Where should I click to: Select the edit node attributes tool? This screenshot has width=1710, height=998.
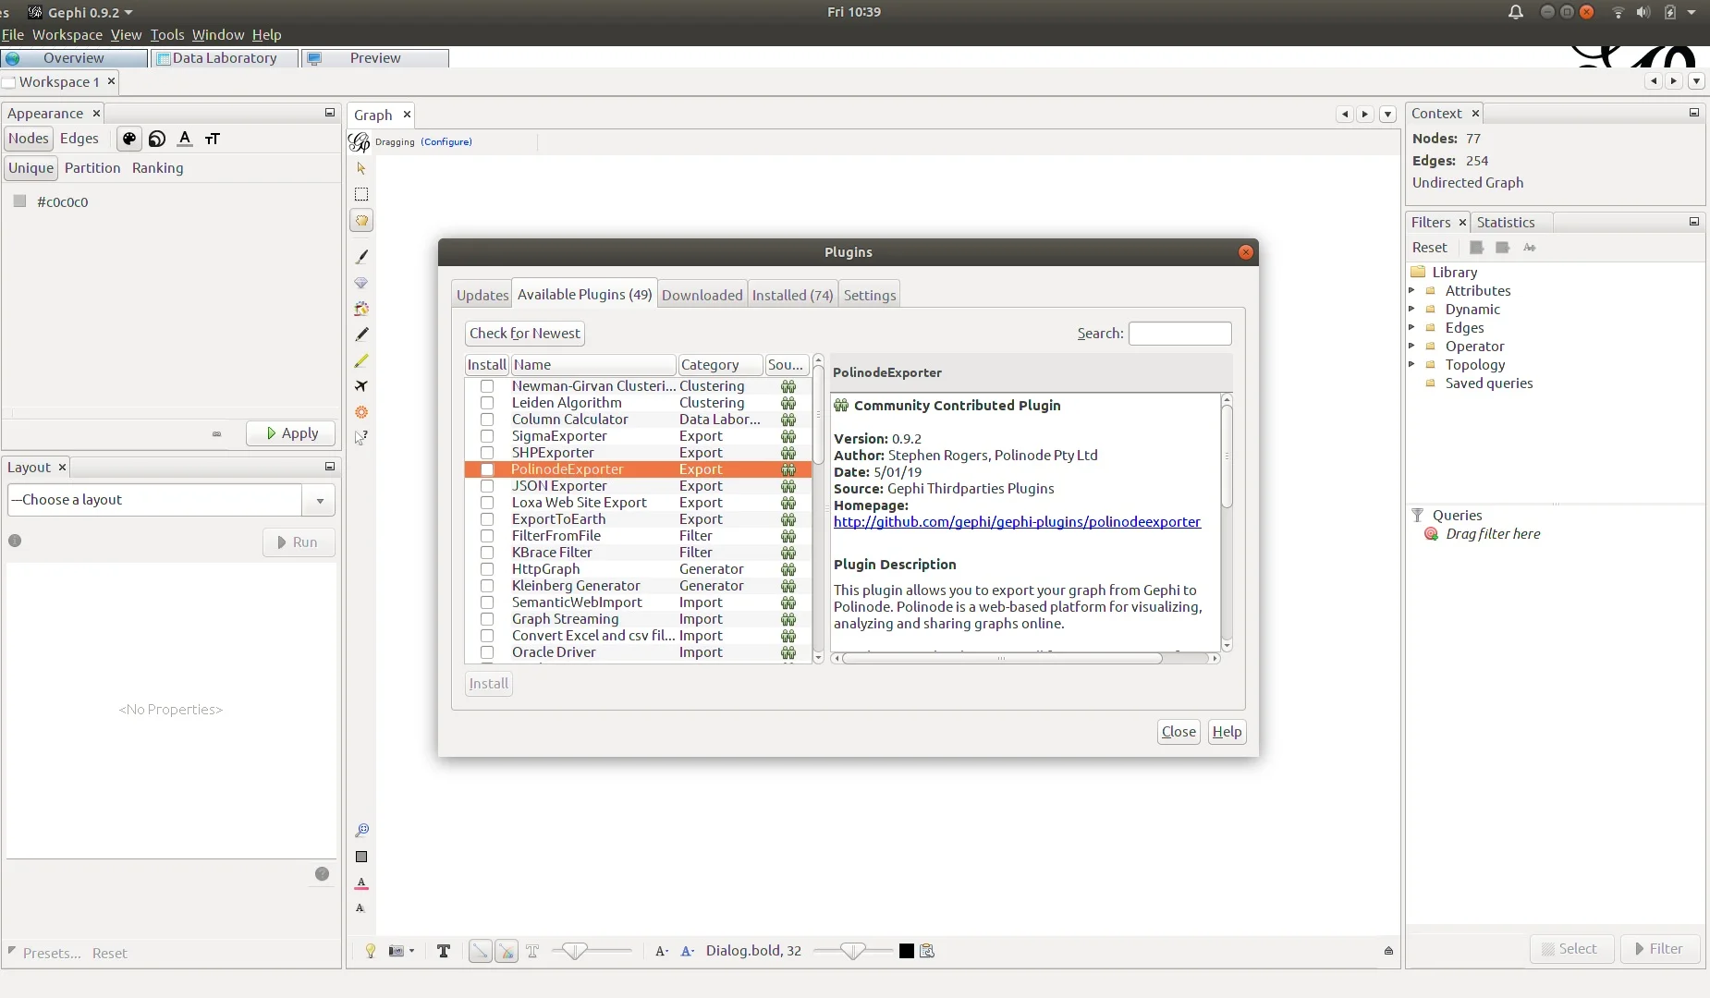[x=361, y=437]
